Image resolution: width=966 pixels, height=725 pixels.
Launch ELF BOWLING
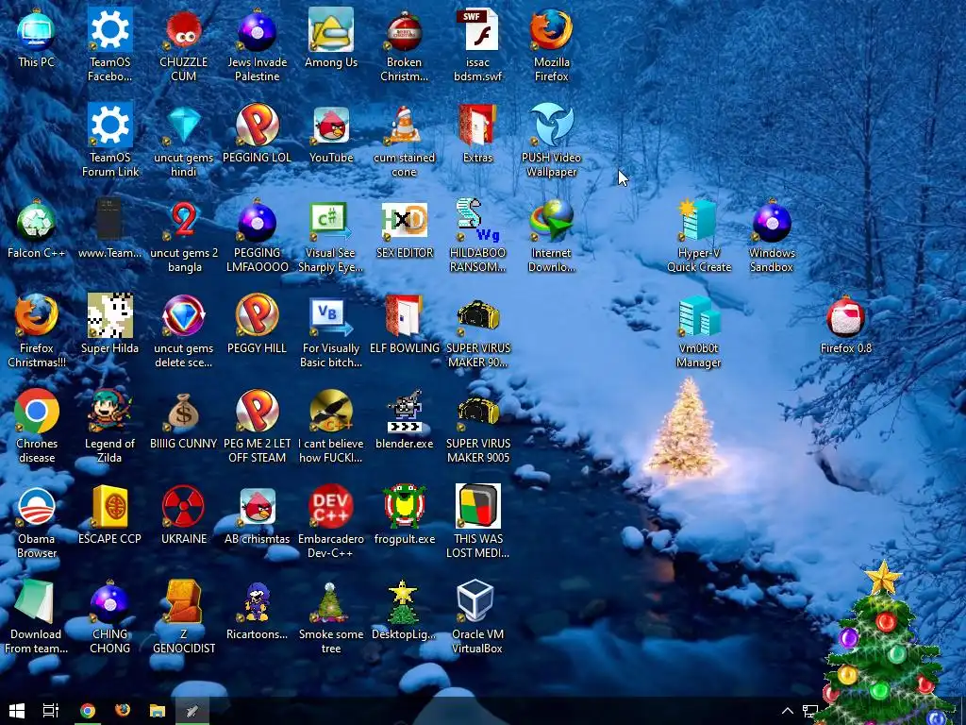point(404,315)
